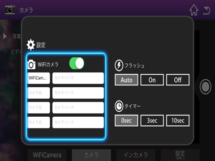Viewport: 215px width, 161px height.
Task: Click the WiFiCam... camera name field
Action: click(x=39, y=78)
